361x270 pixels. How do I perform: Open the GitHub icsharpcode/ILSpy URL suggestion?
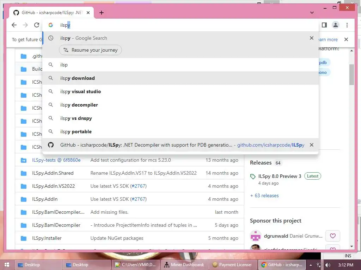(x=180, y=145)
